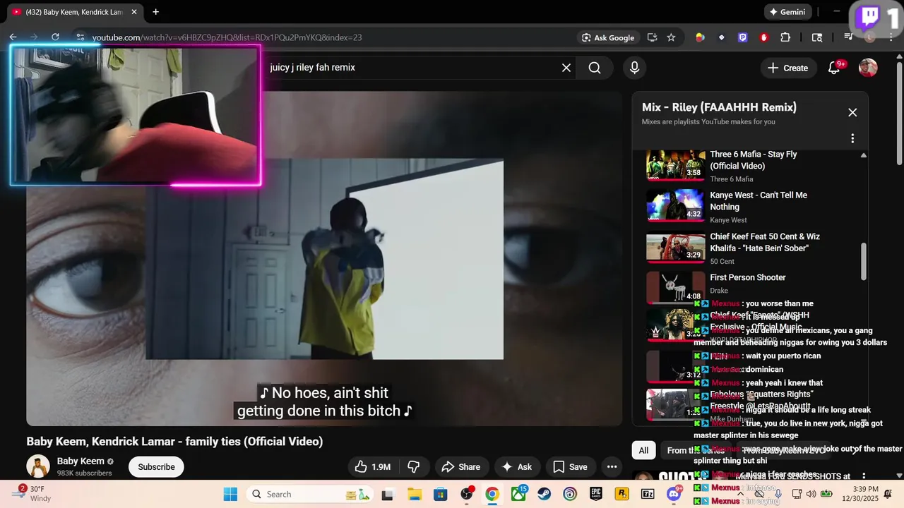Click the playlist scrollbar thumb

point(863,261)
